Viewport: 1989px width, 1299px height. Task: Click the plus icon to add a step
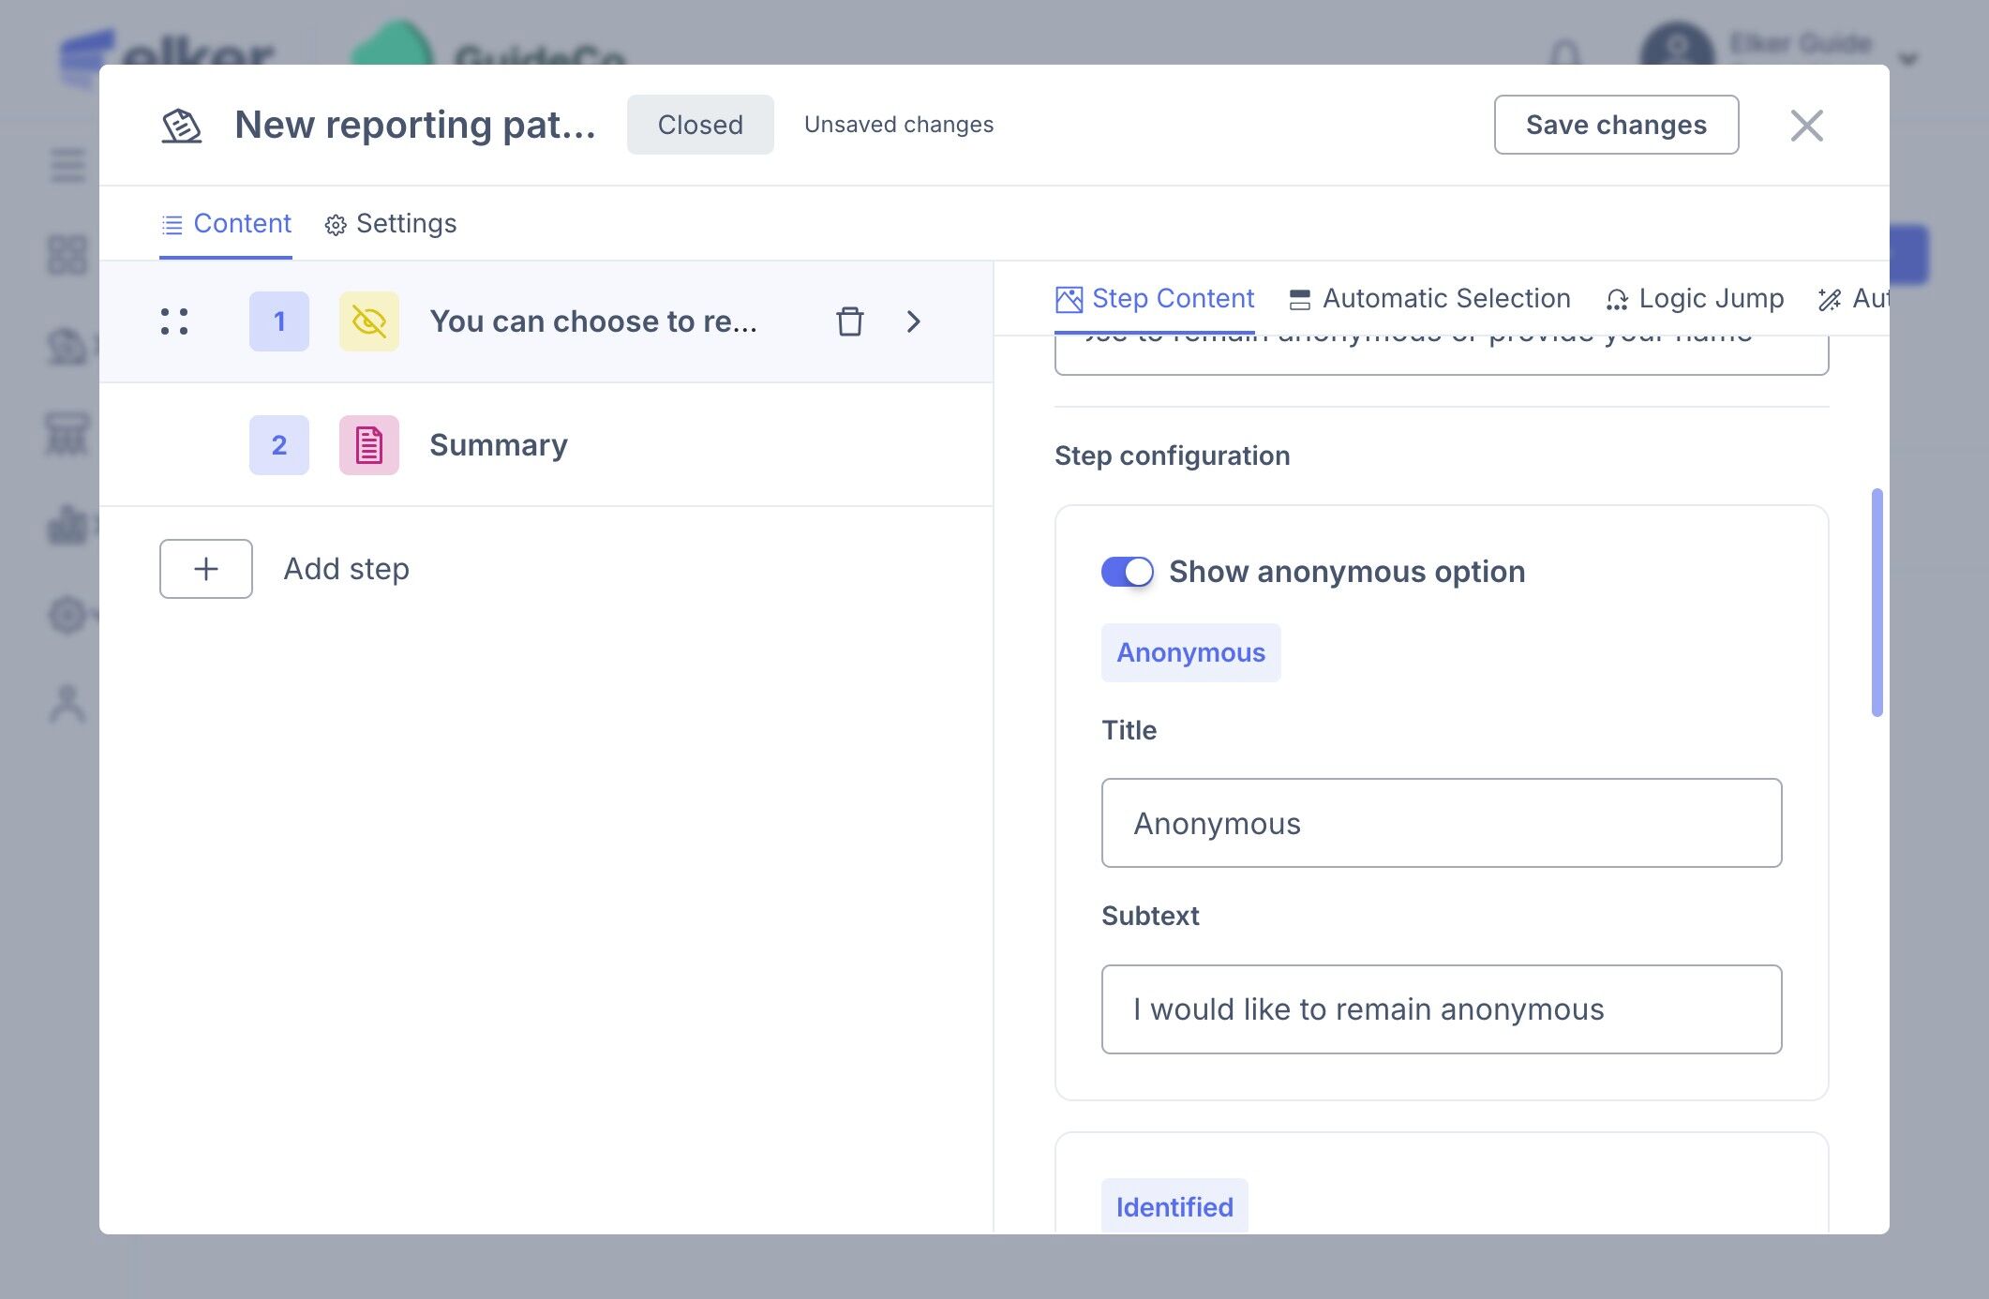click(x=206, y=569)
